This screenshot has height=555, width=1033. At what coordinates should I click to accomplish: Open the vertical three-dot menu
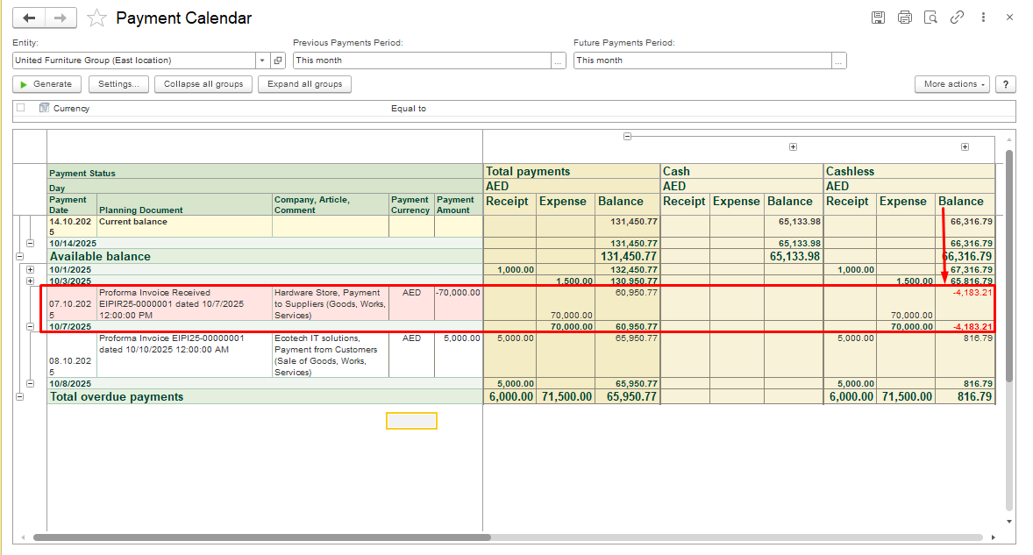click(984, 18)
